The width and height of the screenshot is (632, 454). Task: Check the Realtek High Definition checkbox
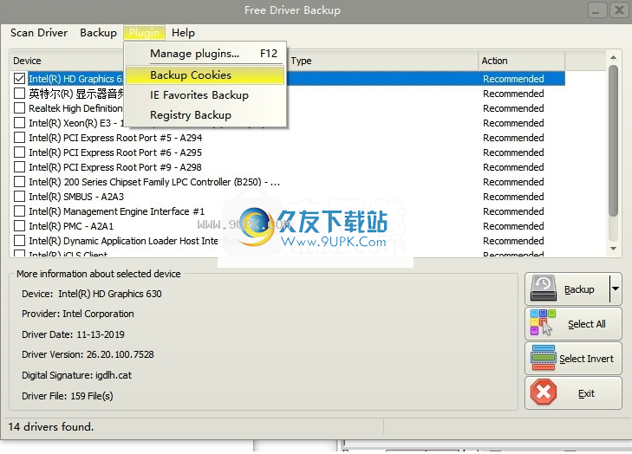19,108
